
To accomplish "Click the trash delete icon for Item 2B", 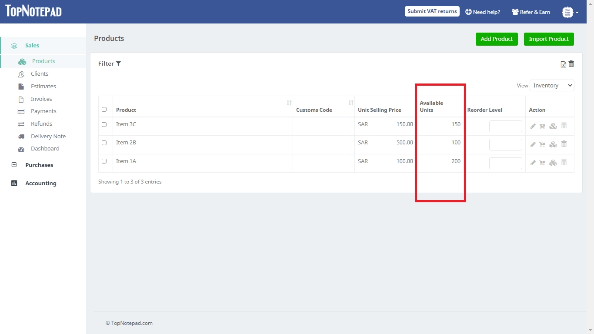I will click(564, 144).
